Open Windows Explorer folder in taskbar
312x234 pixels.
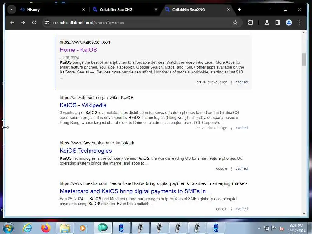(x=65, y=228)
